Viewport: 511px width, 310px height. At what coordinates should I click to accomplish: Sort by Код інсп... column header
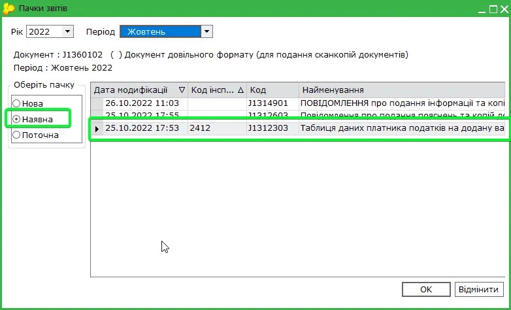(217, 90)
